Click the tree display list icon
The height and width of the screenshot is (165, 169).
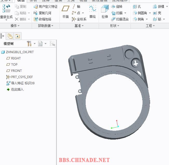[x=40, y=44]
